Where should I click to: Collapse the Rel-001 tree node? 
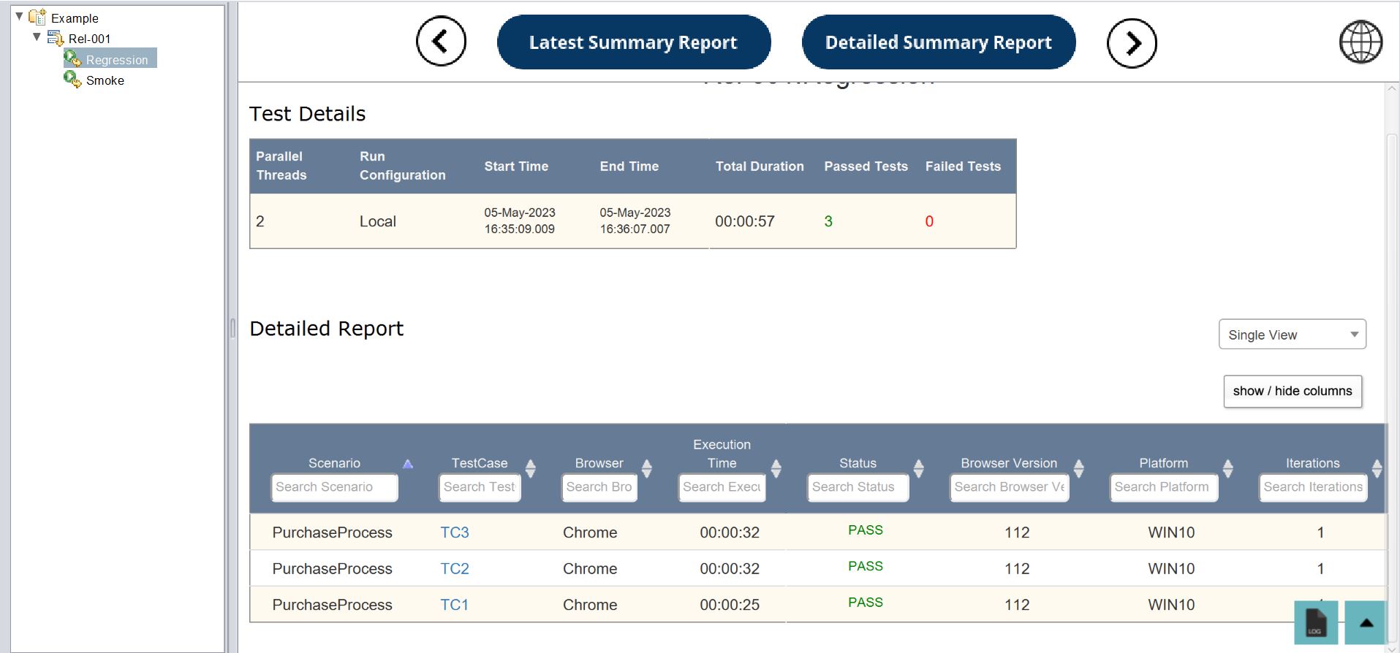[x=37, y=37]
